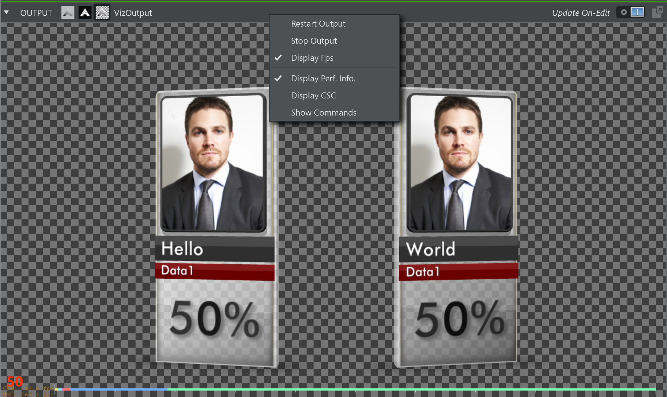The image size is (667, 397).
Task: Uncheck Display Perf. Info. option
Action: [x=323, y=79]
